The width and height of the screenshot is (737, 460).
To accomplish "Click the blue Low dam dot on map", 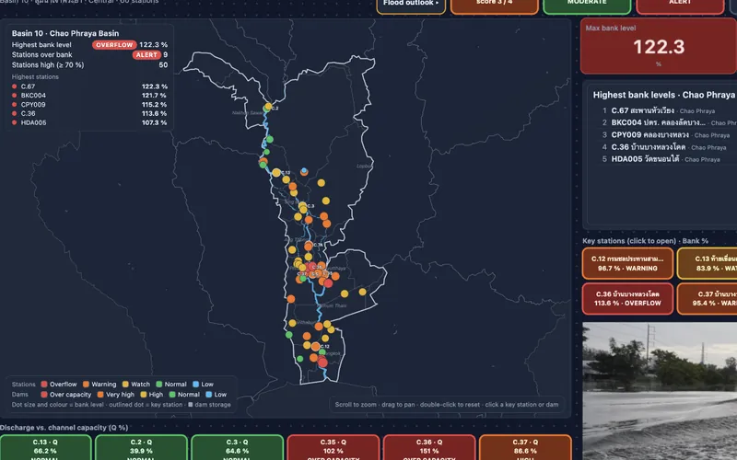I will pyautogui.click(x=304, y=170).
